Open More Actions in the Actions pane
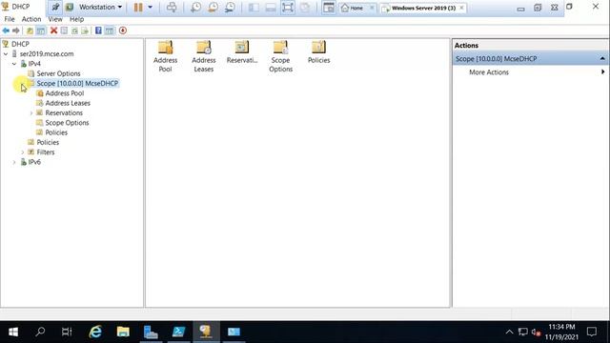 click(489, 72)
